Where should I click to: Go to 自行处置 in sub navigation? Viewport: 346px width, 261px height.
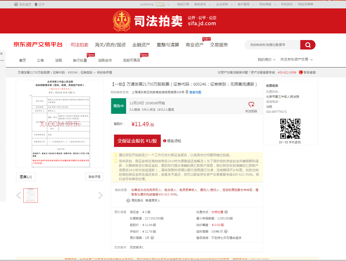point(80,60)
